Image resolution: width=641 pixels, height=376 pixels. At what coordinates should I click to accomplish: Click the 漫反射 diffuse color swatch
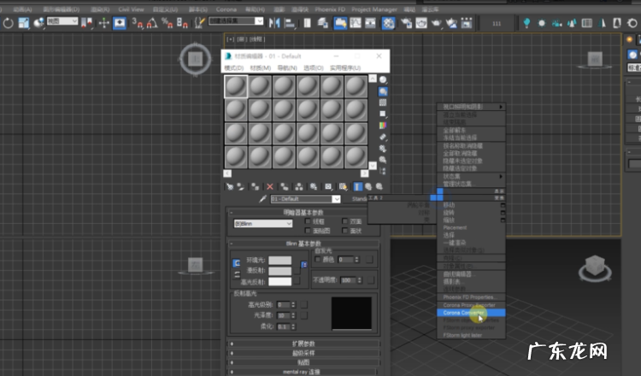[280, 271]
